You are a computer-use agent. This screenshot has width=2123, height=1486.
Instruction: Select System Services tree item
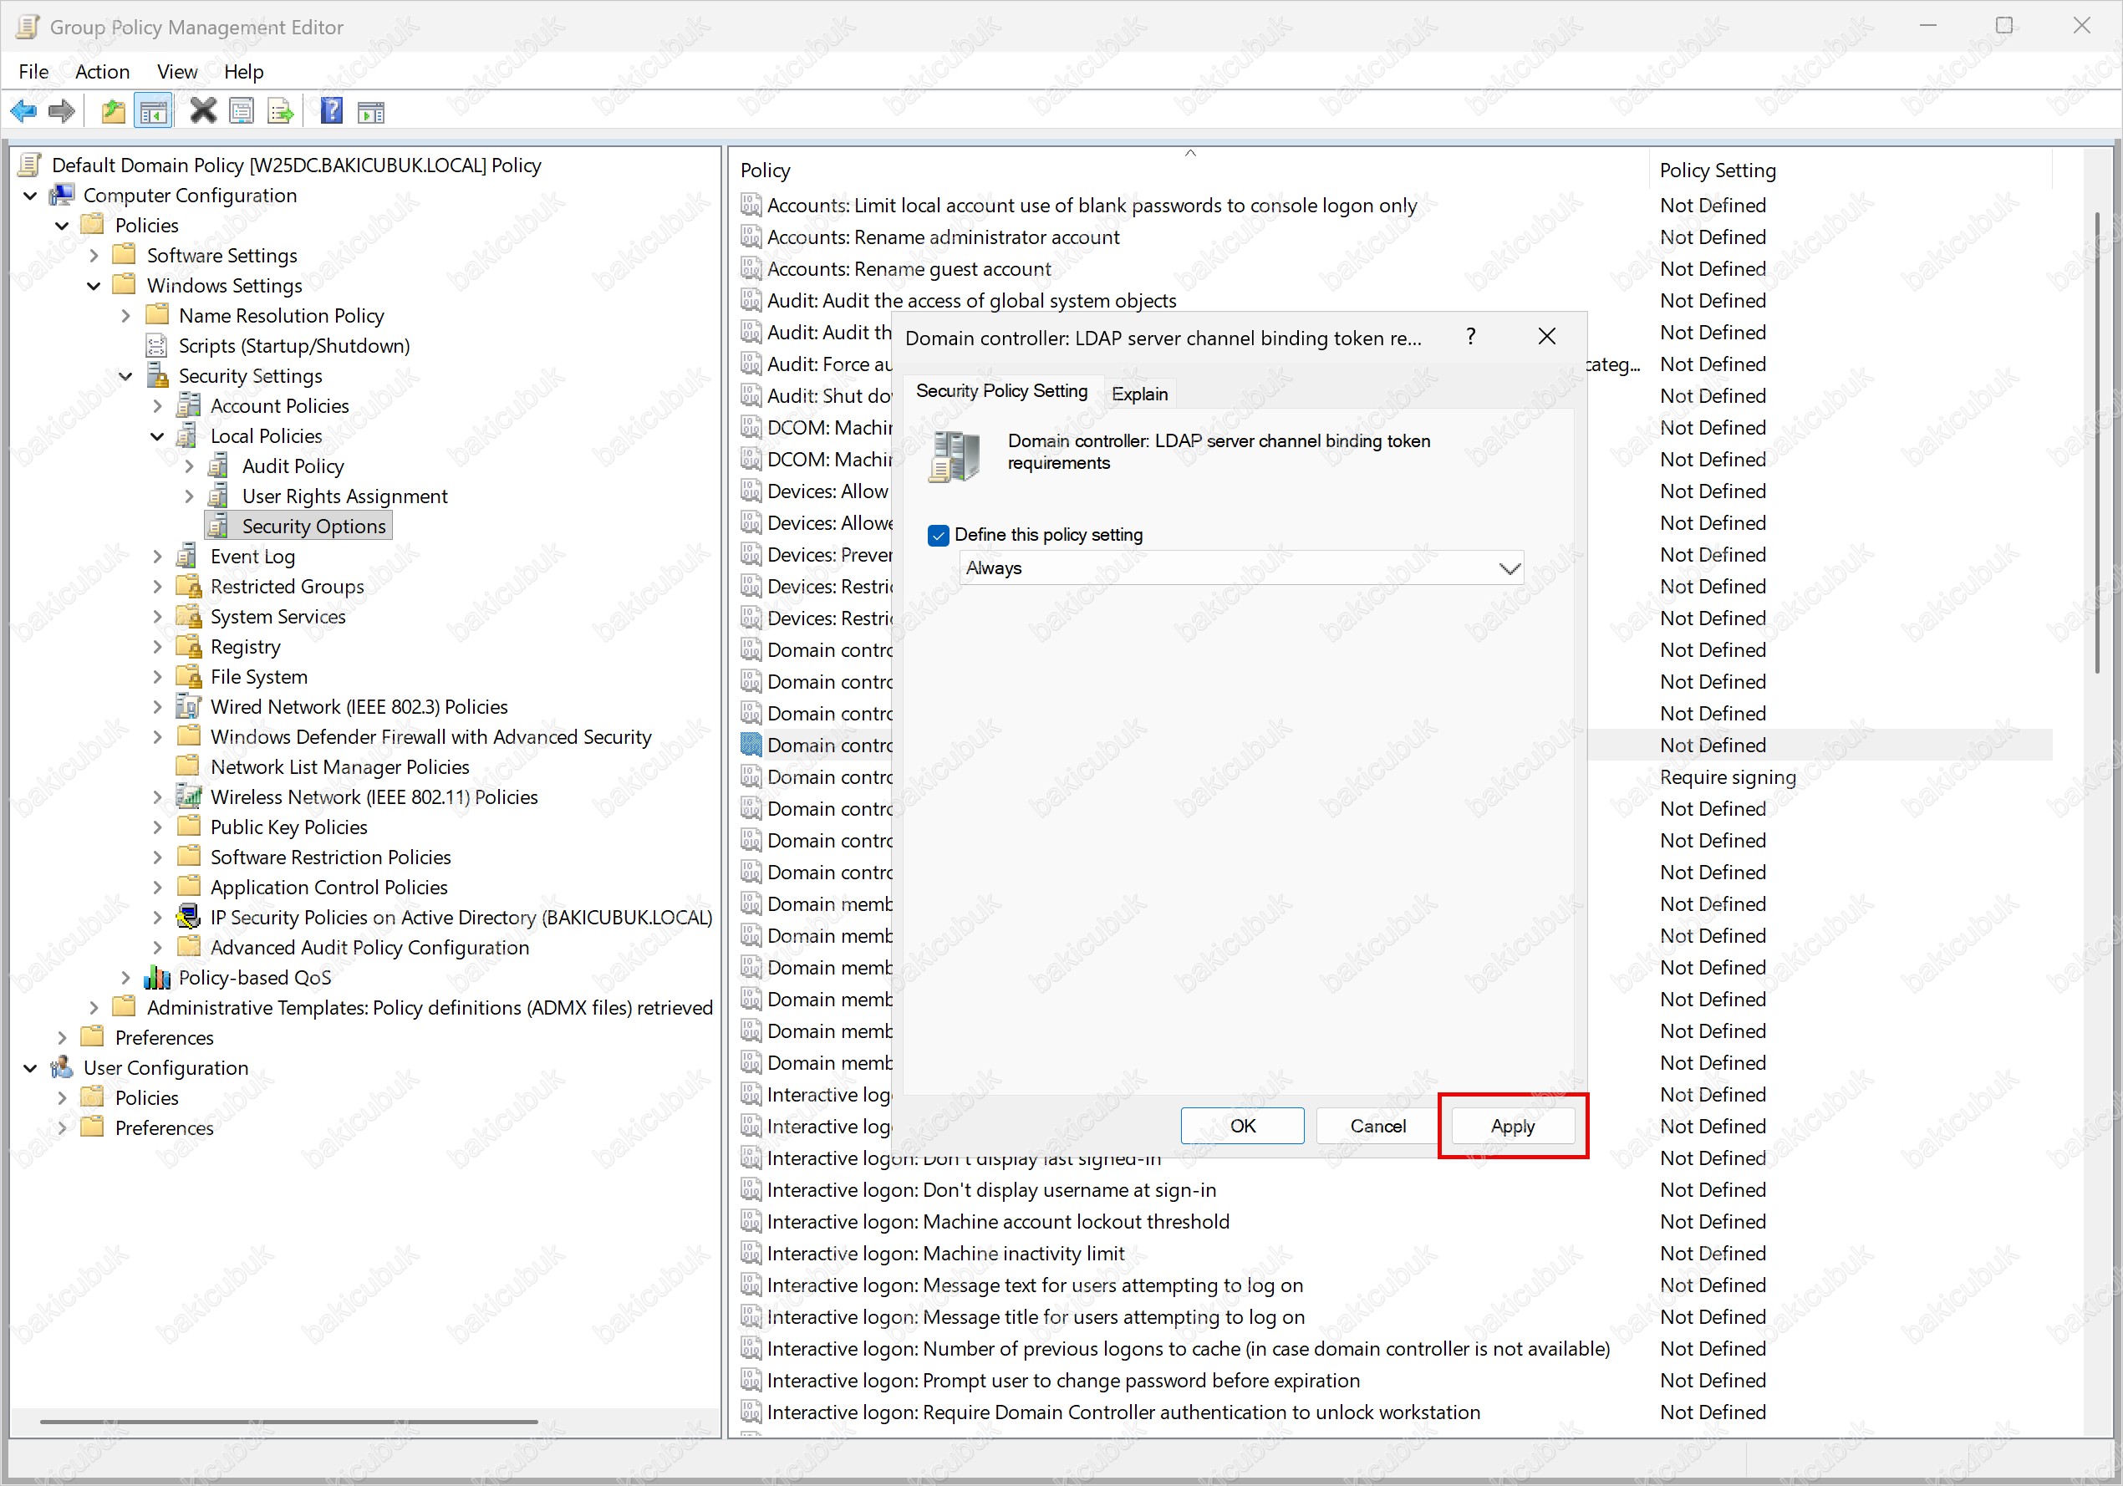277,617
